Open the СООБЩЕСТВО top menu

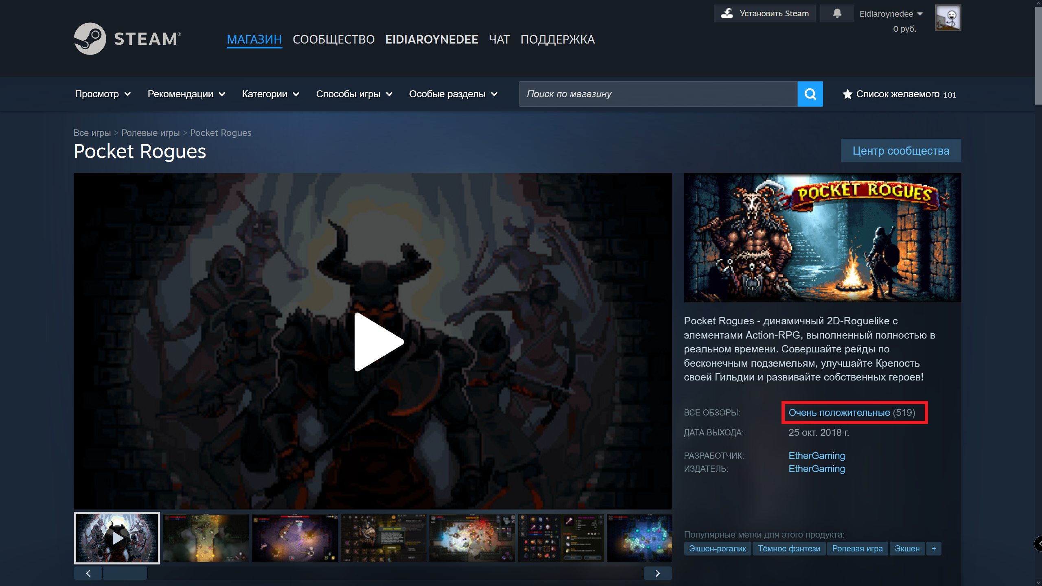click(333, 39)
